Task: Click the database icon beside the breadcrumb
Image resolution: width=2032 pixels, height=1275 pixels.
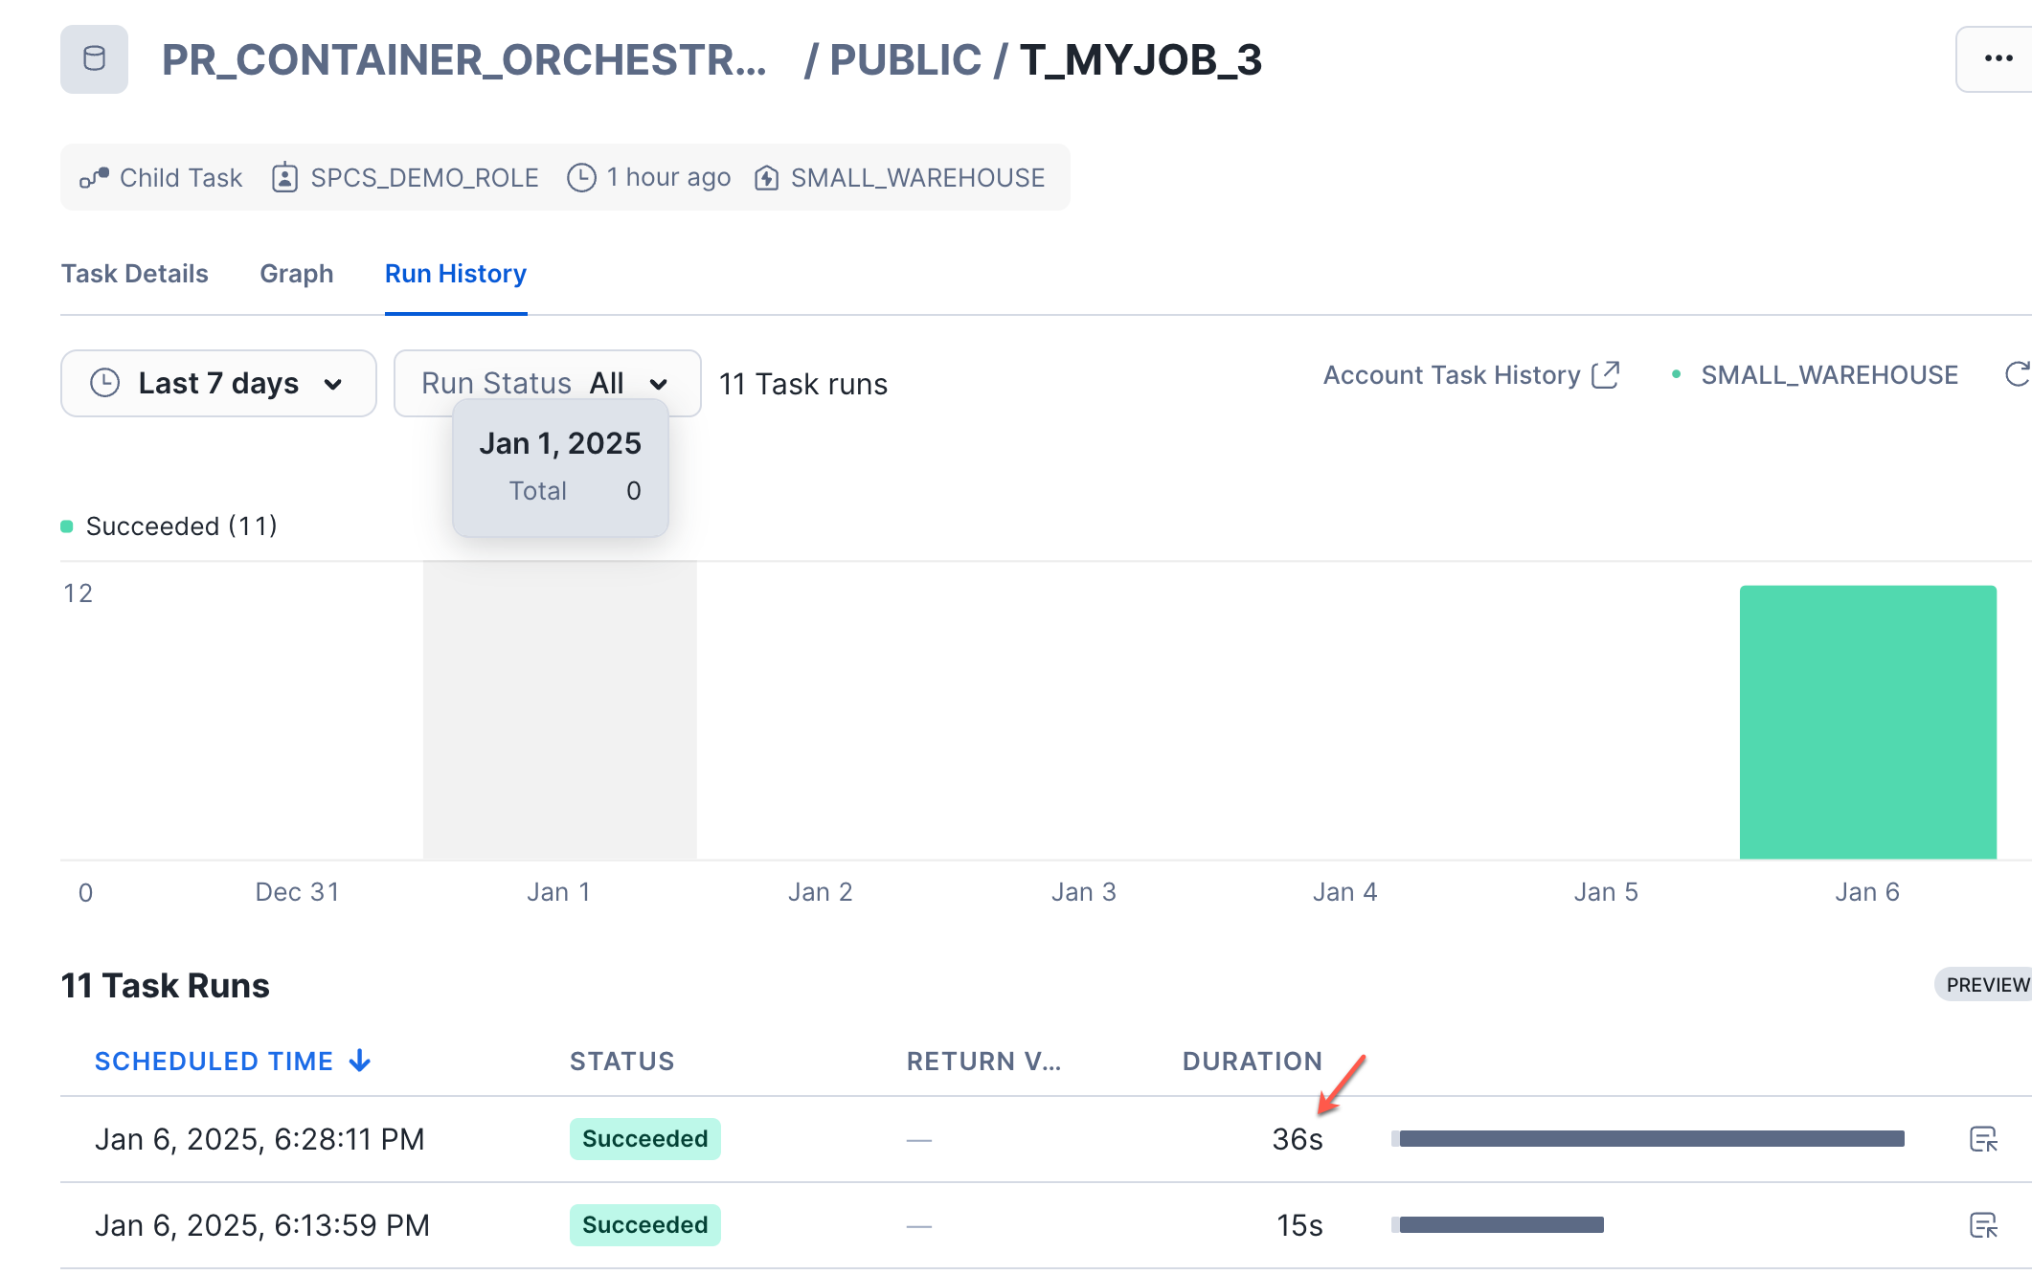Action: 94,59
